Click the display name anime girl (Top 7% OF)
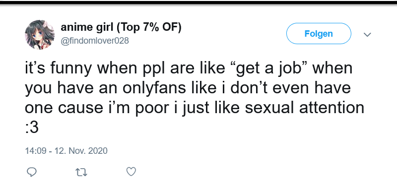 tap(121, 27)
